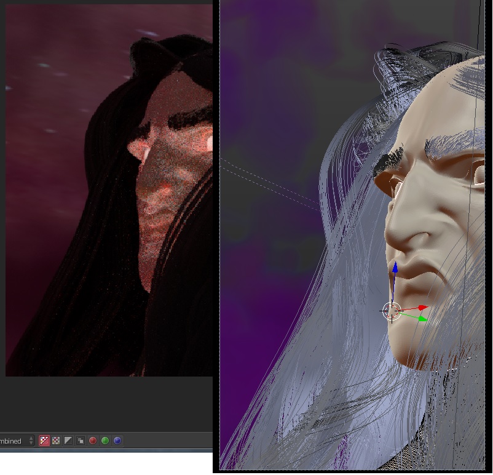Select the Alpha channel display

pyautogui.click(x=68, y=441)
